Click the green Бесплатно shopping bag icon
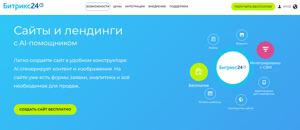Image resolution: width=300 pixels, height=130 pixels. point(199,72)
